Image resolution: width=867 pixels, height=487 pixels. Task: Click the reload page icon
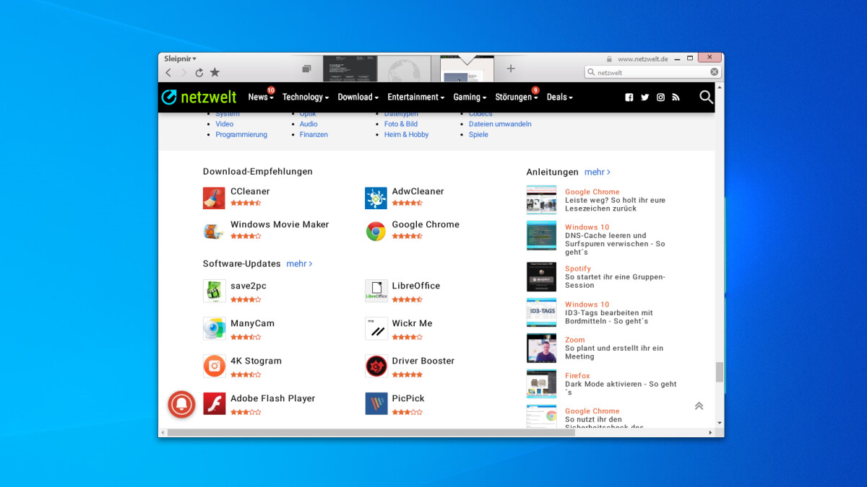point(199,73)
